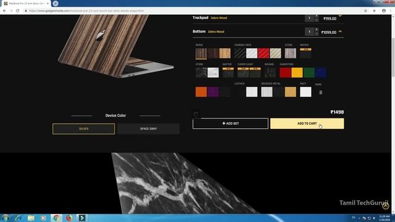This screenshot has width=395, height=222.
Task: Pick the green Sandstone swatch
Action: [x=309, y=73]
